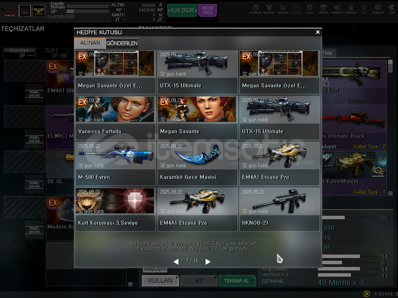Select UTX-15 Ultimate card next to Megan Savante
Image resolution: width=398 pixels, height=298 pixels.
(279, 118)
